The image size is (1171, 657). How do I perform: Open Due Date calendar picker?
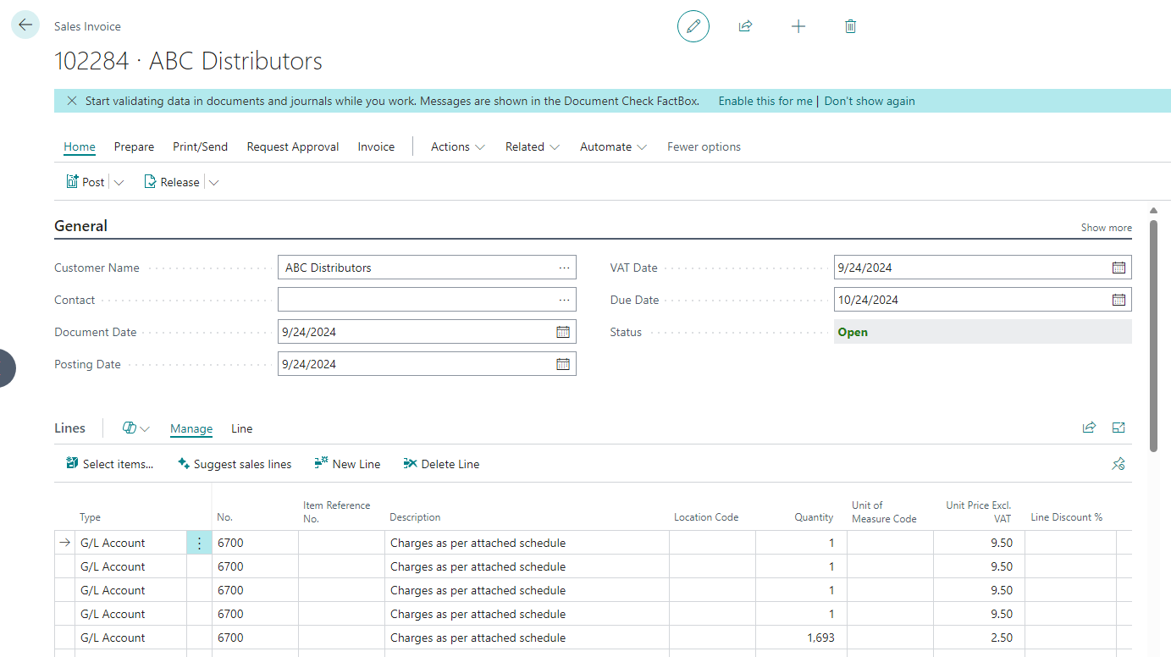[x=1119, y=300]
